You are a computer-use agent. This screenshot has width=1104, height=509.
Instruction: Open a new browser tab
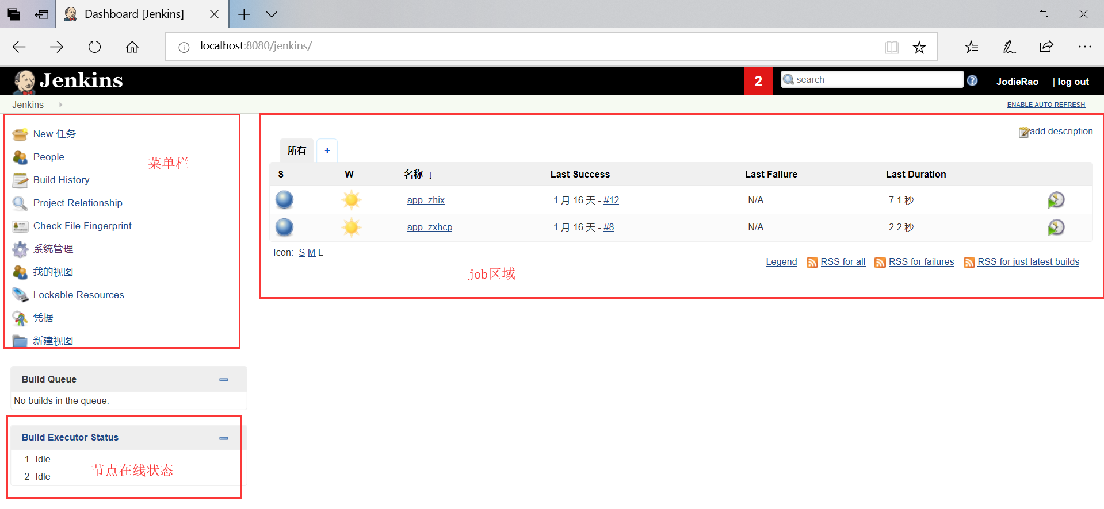point(244,14)
